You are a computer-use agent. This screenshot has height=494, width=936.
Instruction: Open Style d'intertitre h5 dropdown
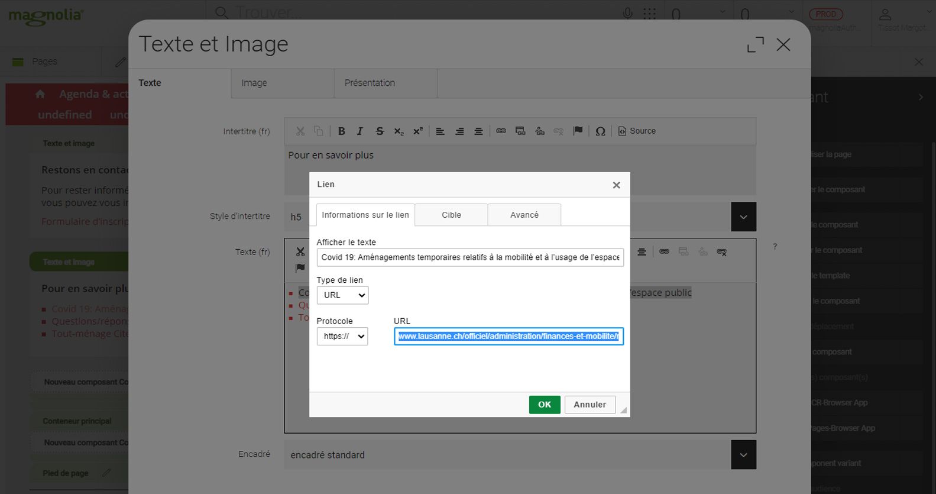pyautogui.click(x=743, y=217)
